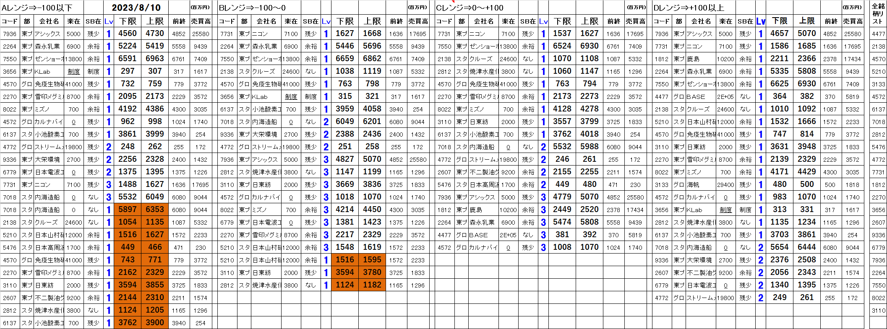The height and width of the screenshot is (329, 887).
Task: Select the C range value 2255
Action: tap(590, 172)
